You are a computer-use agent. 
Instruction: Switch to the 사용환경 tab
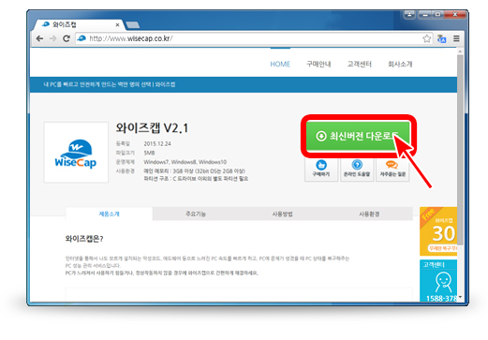click(x=369, y=214)
